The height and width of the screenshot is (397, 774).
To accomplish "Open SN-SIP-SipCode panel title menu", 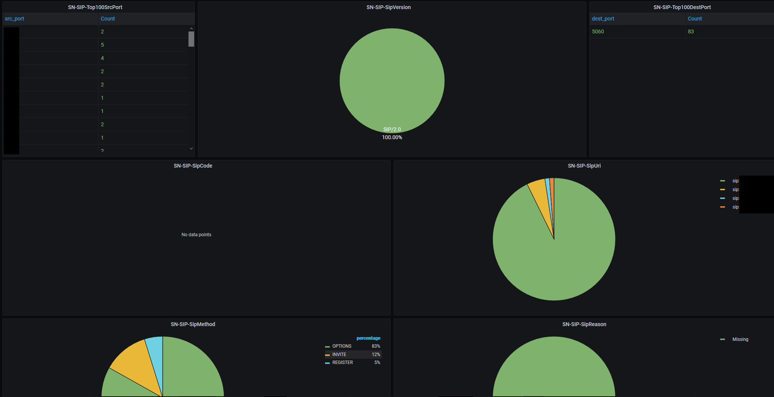I will tap(193, 166).
